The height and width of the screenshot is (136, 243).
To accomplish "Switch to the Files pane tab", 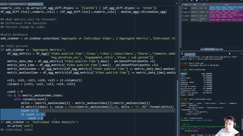I will [221, 49].
